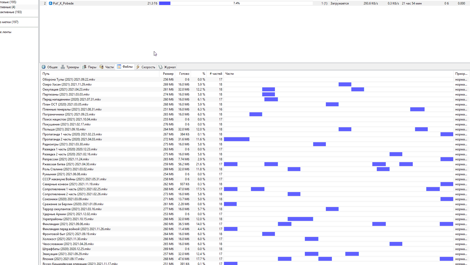Click the Журнал tab icon
Screen dimensions: 470x265
160,67
